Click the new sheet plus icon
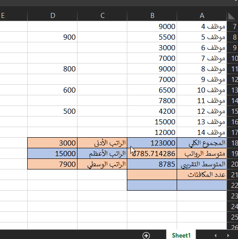Image resolution: width=238 pixels, height=239 pixels. pos(146,235)
